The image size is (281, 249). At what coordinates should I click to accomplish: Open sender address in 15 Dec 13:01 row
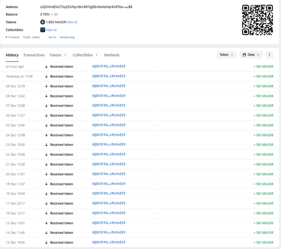pos(109,223)
